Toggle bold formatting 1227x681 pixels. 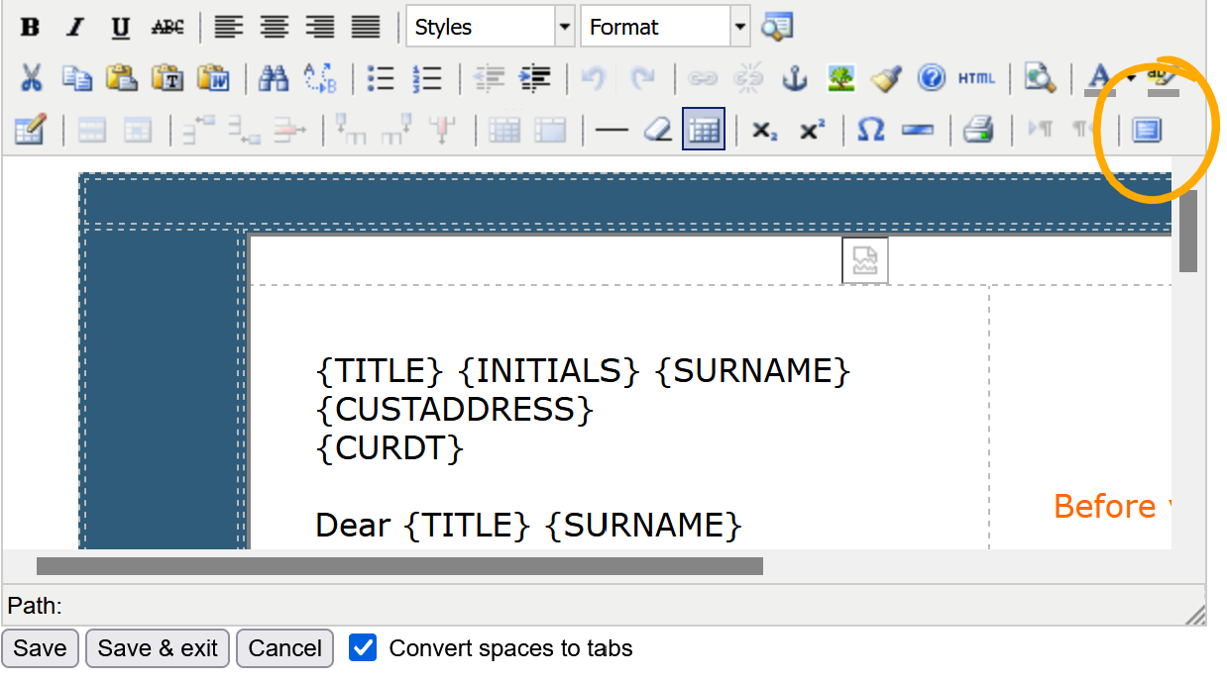point(30,27)
